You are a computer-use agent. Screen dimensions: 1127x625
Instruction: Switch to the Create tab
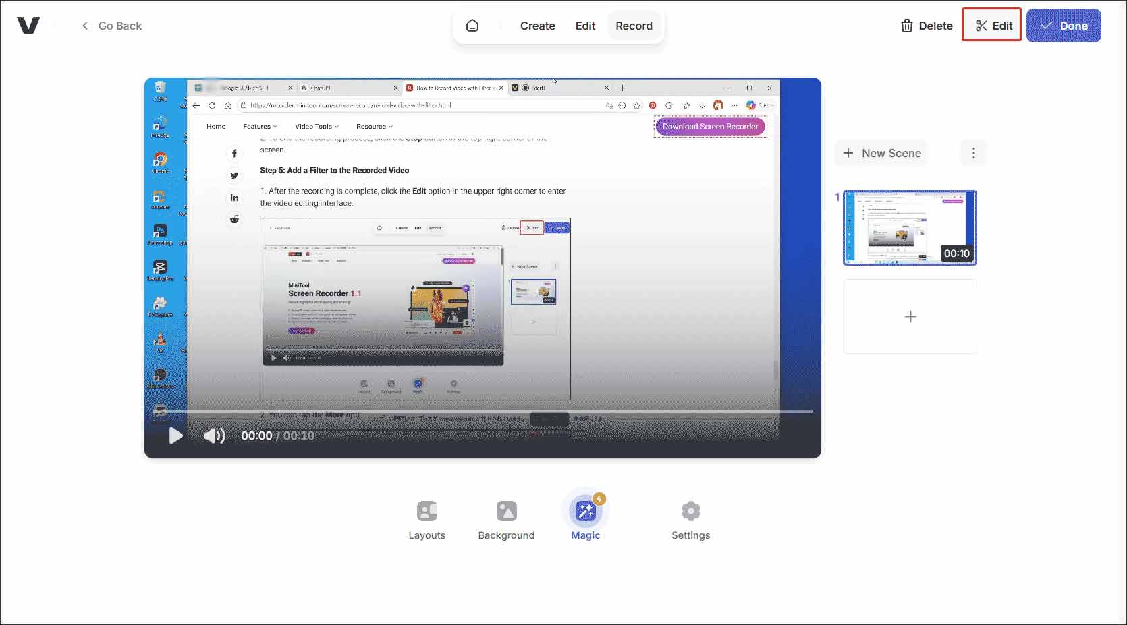pos(538,26)
